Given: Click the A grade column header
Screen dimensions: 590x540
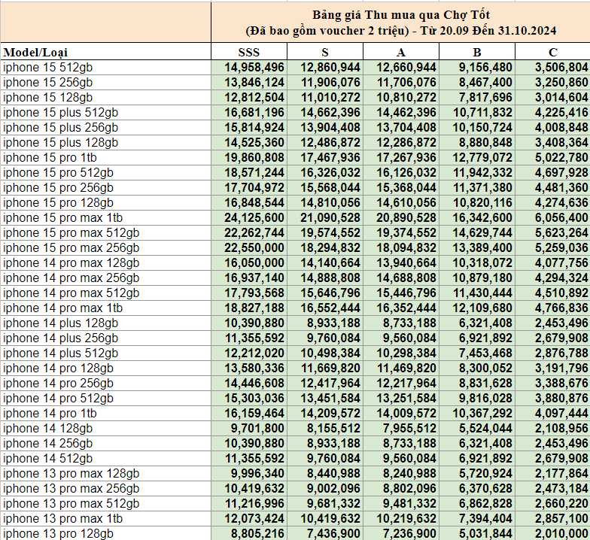Looking at the screenshot, I should [x=401, y=51].
